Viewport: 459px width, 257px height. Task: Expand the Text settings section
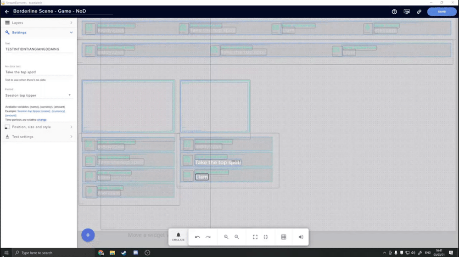39,137
